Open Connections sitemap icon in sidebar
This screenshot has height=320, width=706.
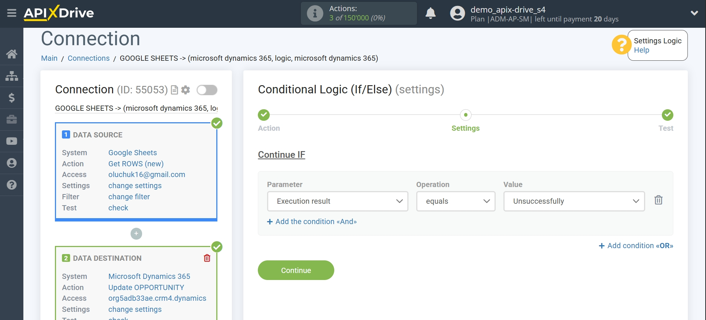(12, 76)
